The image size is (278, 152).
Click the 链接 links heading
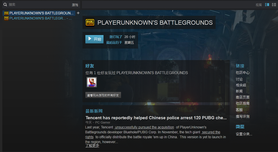coord(240,66)
